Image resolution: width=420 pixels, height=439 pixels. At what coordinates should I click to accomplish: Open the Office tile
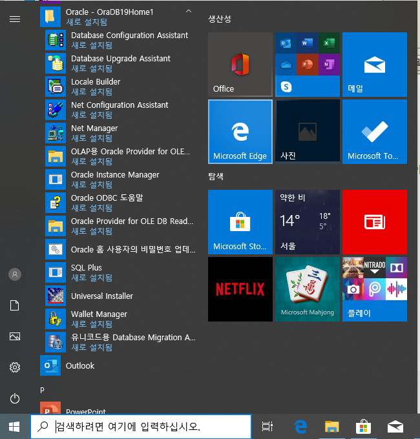click(240, 65)
